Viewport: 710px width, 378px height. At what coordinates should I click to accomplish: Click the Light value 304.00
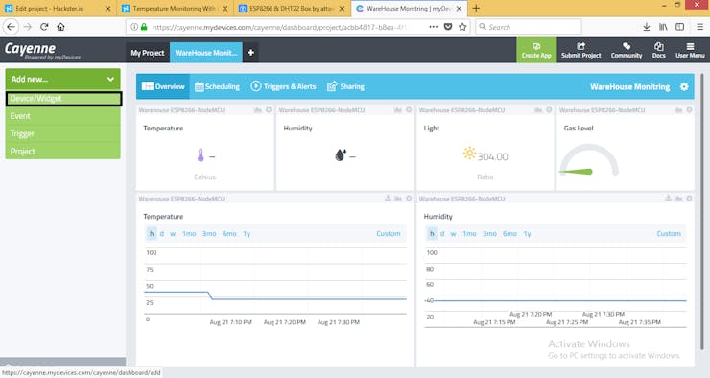492,156
